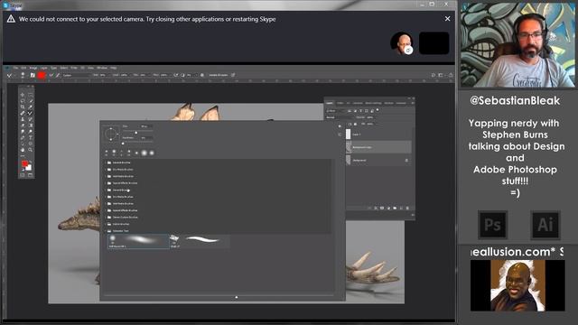
Task: Open the Layers panel flyout menu
Action: click(413, 103)
